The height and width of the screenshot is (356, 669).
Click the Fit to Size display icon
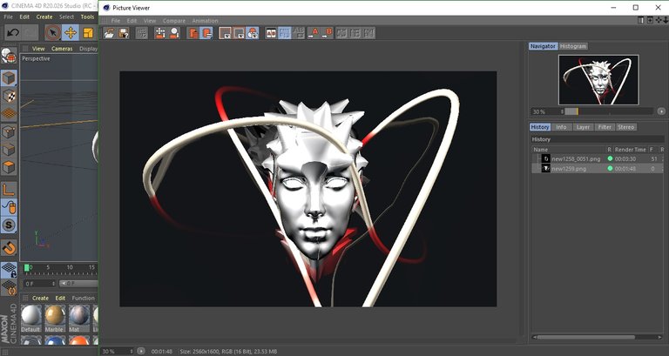pos(225,33)
